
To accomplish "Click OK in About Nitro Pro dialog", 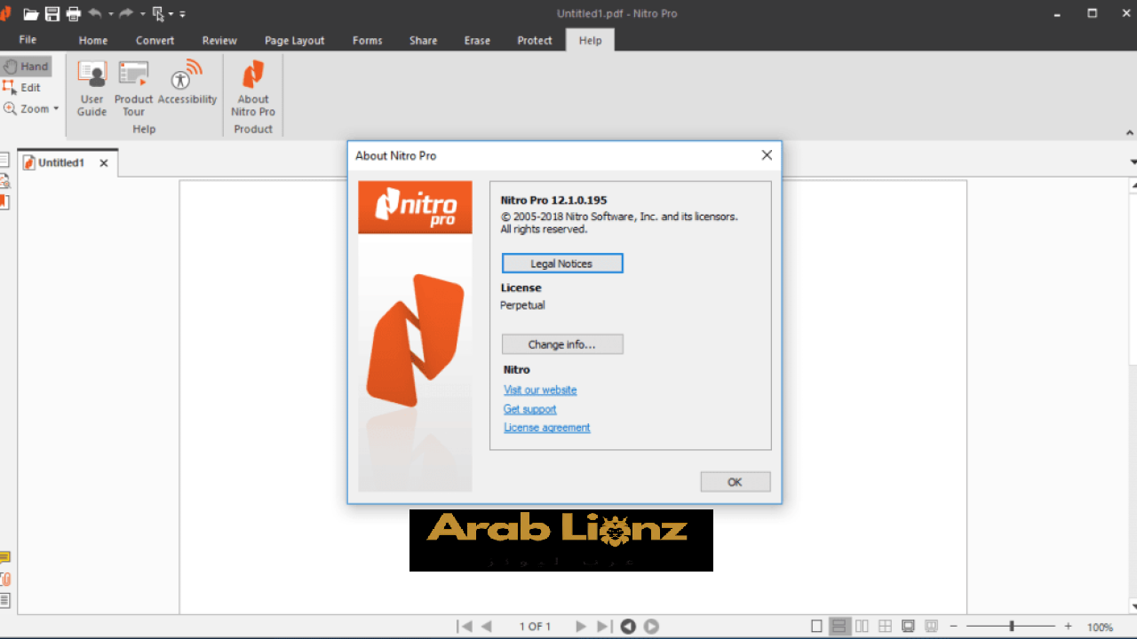I will (735, 482).
